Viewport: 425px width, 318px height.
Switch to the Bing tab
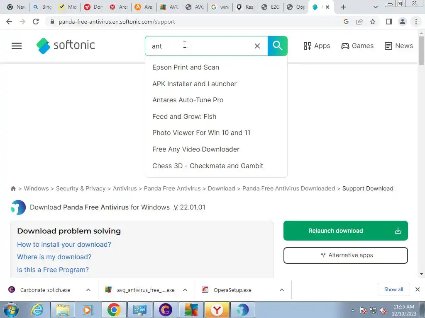[42, 7]
